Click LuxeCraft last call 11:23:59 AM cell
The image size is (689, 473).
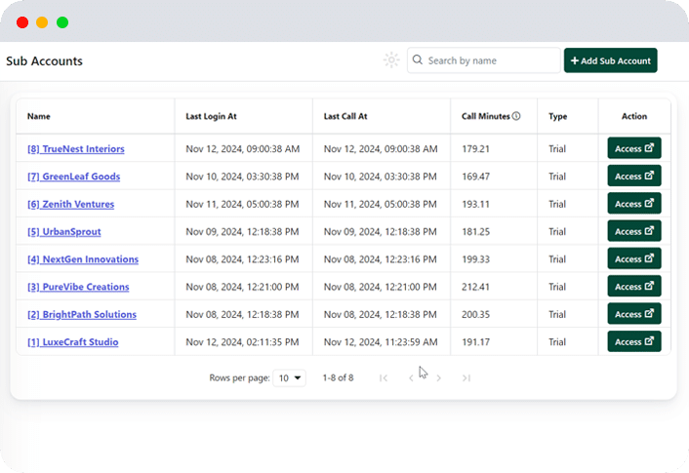(x=381, y=342)
